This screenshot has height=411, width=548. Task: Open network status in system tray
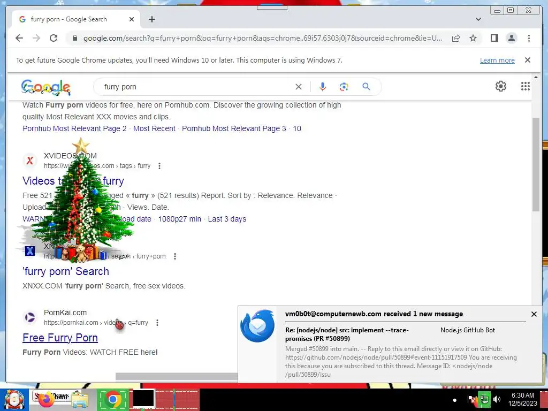coord(484,399)
